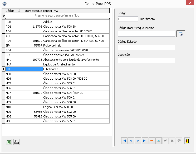
Task: Select the BFK code cell
Action: point(13,45)
